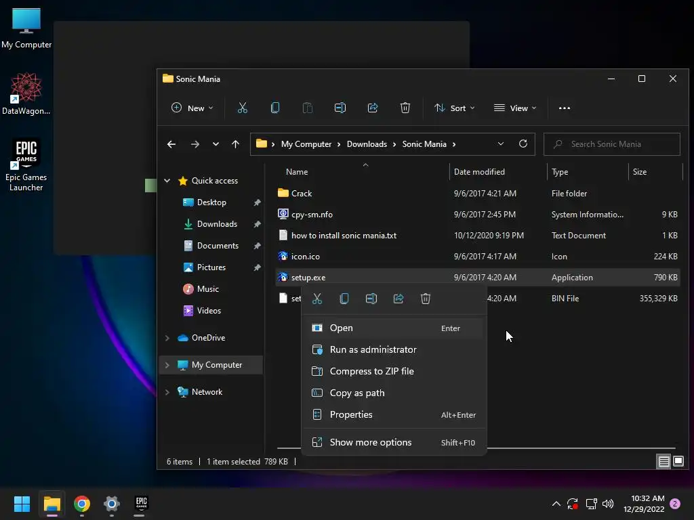Open Google Chrome from taskbar

pos(82,504)
